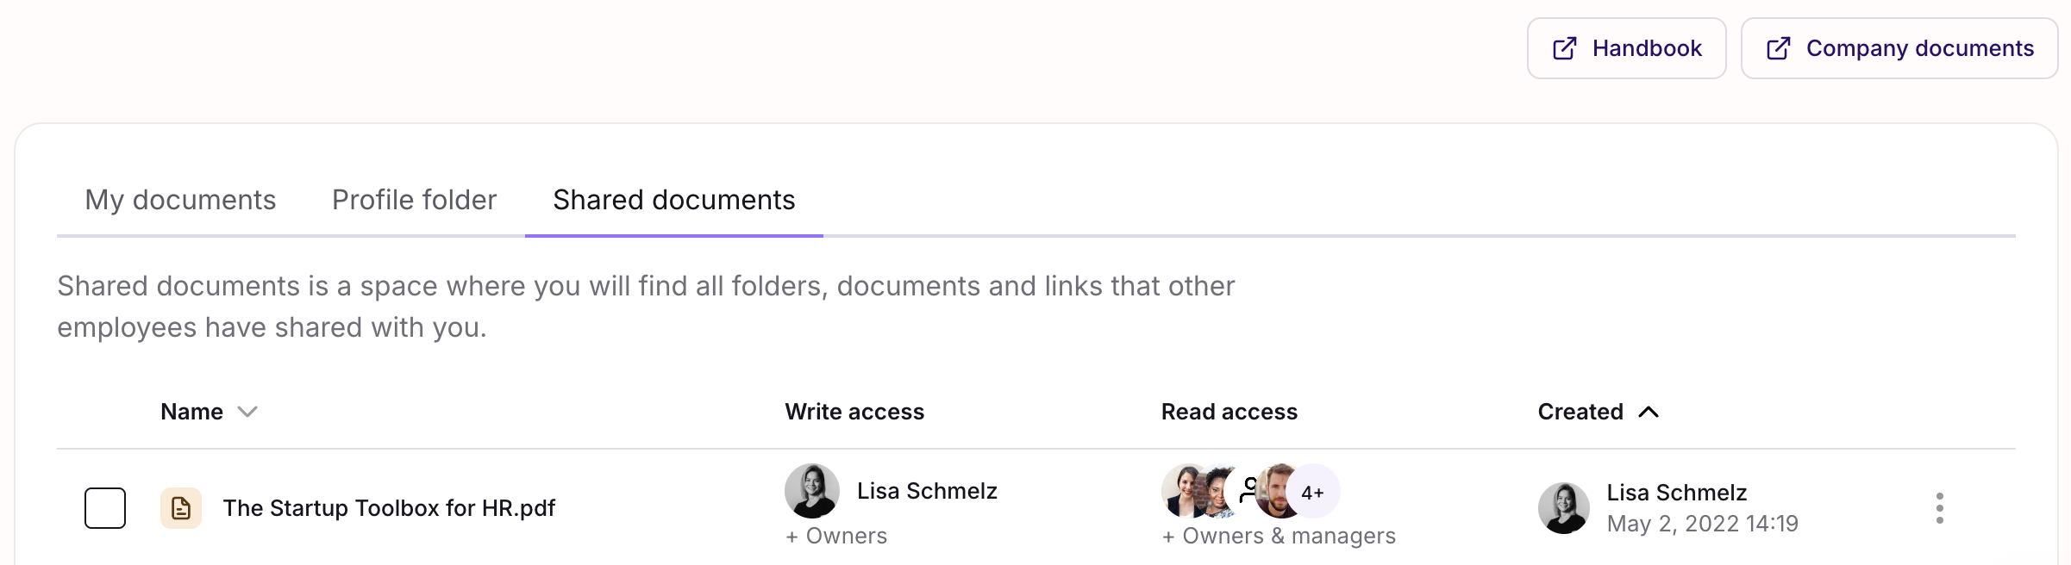
Task: Select The Startup Toolbox for HR.pdf checkbox
Action: click(x=105, y=508)
